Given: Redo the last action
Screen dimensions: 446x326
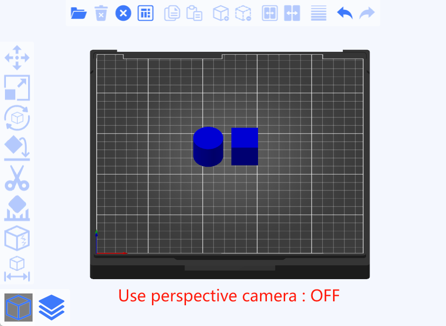Looking at the screenshot, I should 367,13.
